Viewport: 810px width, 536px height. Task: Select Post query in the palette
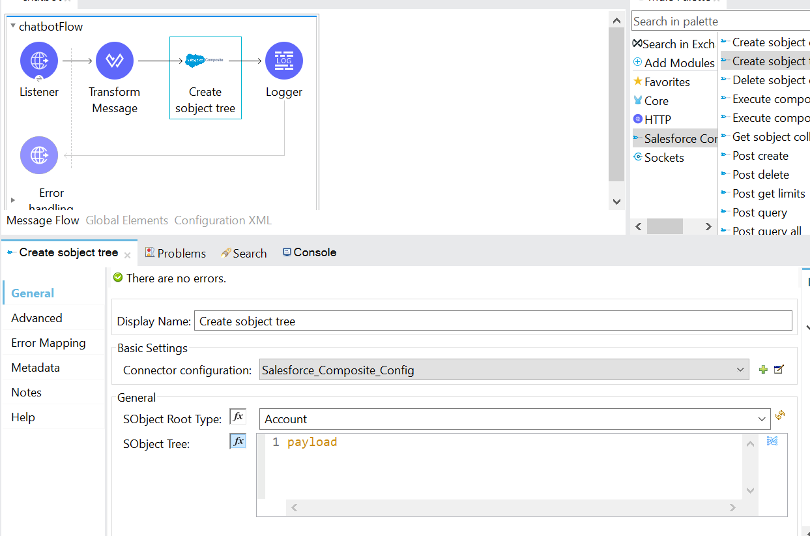tap(760, 213)
